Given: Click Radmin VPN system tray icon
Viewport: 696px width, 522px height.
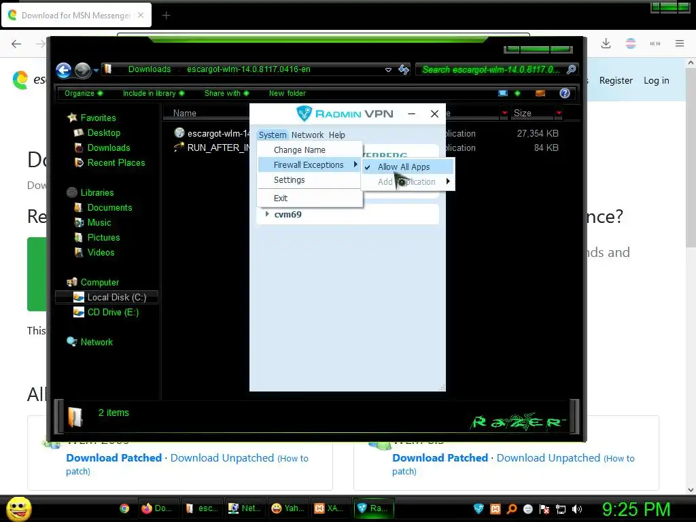Looking at the screenshot, I should (478, 509).
